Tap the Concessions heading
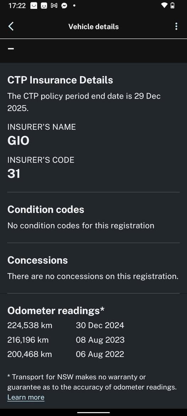The height and width of the screenshot is (416, 187). click(38, 260)
